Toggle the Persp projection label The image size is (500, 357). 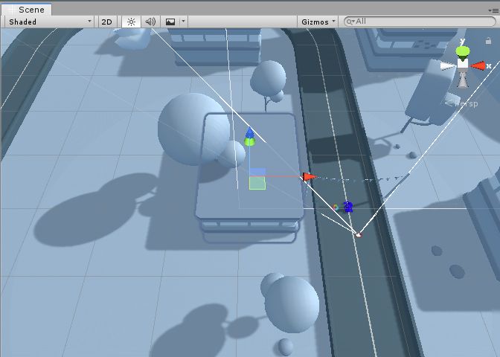click(462, 103)
